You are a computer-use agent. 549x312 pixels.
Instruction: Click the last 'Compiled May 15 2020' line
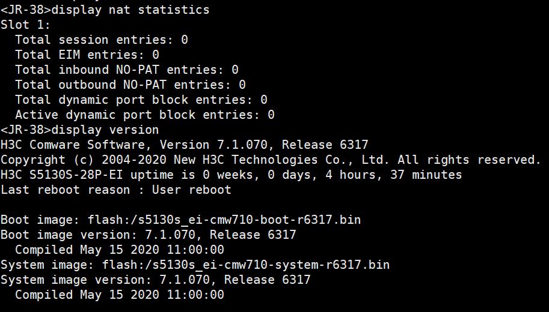point(119,295)
